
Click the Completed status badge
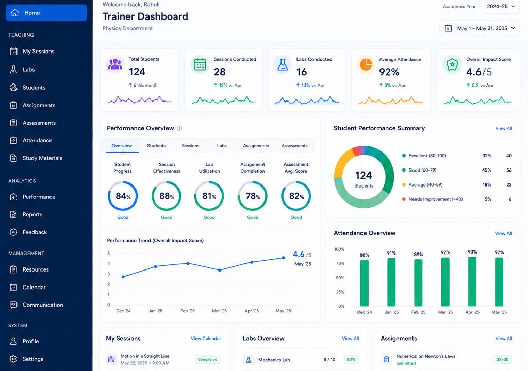click(x=207, y=359)
